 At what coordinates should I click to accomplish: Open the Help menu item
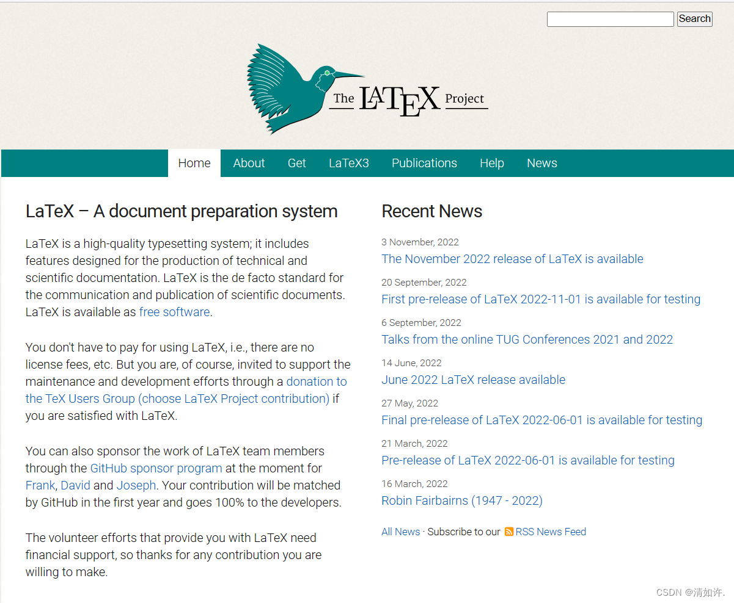tap(492, 163)
